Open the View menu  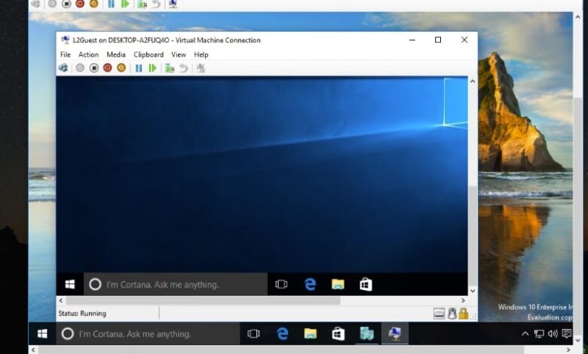click(x=179, y=54)
